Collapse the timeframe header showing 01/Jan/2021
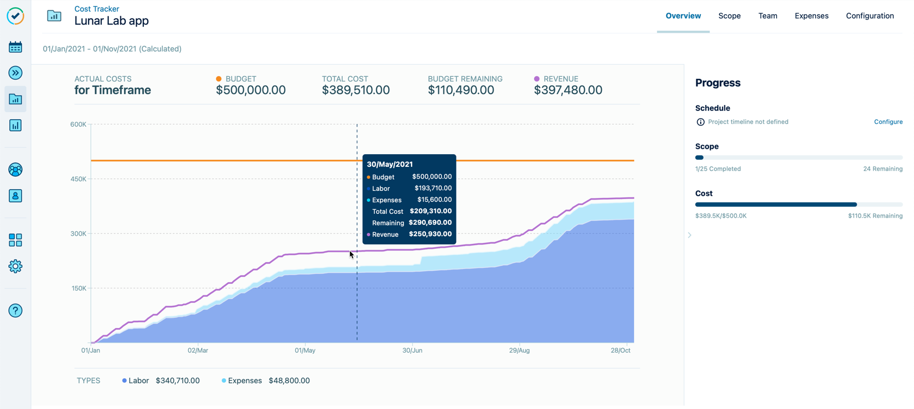This screenshot has height=409, width=914. tap(112, 49)
